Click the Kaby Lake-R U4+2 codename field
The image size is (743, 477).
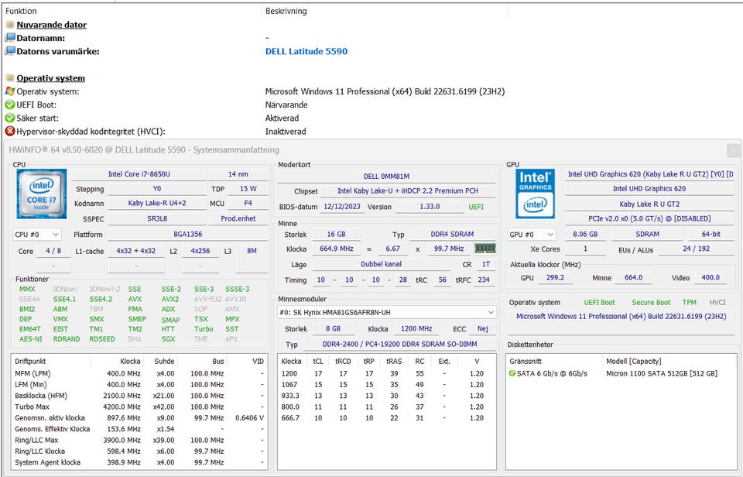[157, 203]
